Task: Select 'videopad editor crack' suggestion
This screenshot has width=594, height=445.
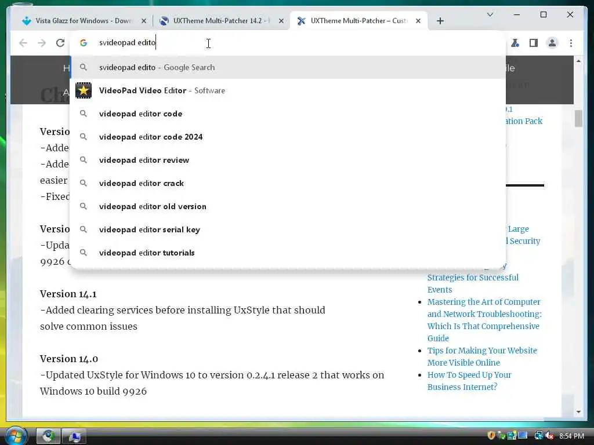Action: click(x=288, y=183)
